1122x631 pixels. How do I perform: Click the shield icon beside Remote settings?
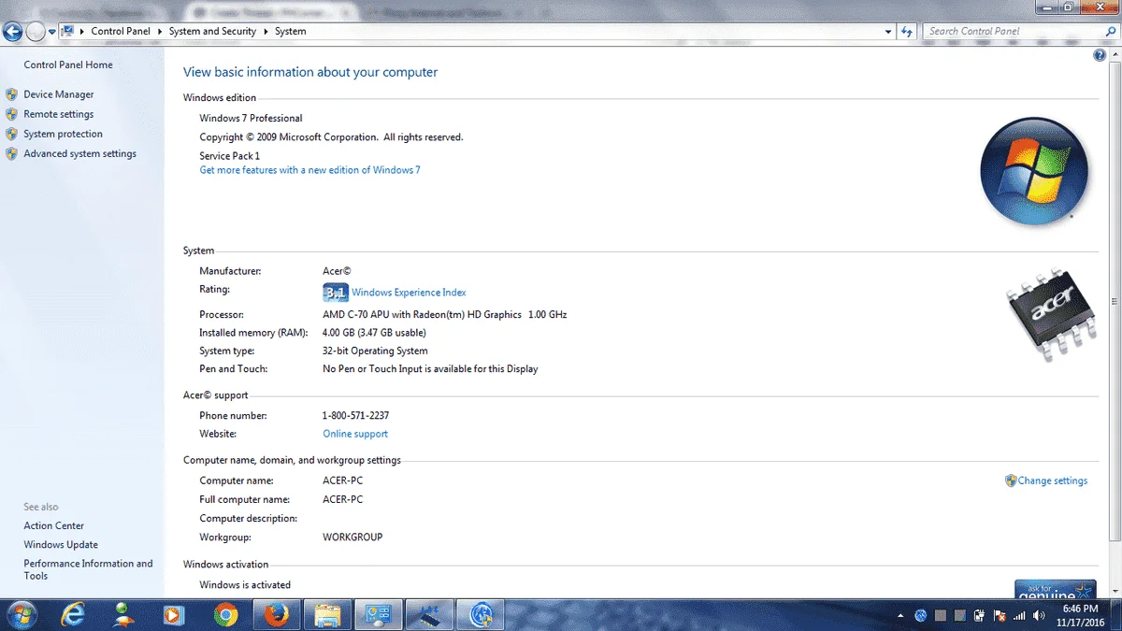click(x=11, y=114)
